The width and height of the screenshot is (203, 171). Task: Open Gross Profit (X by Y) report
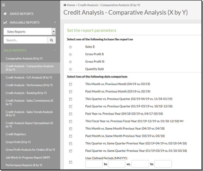pyautogui.click(x=18, y=142)
